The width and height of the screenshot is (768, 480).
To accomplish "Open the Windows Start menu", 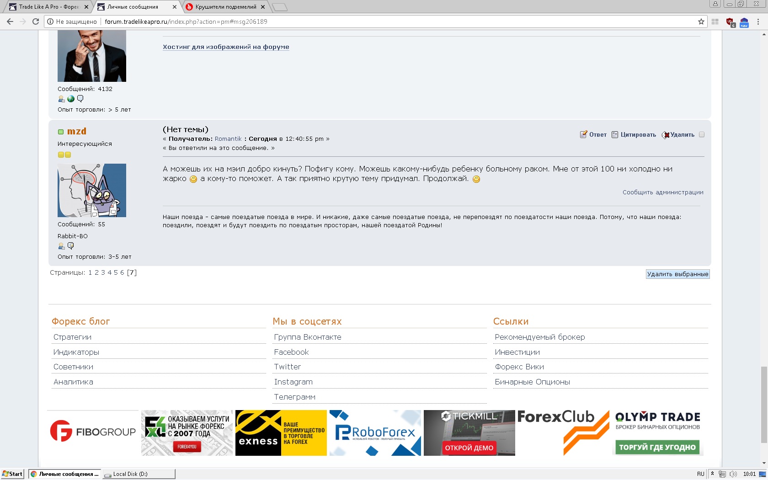I will click(x=13, y=474).
